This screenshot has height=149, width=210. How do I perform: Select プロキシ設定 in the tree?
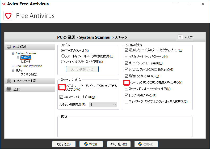(29, 74)
